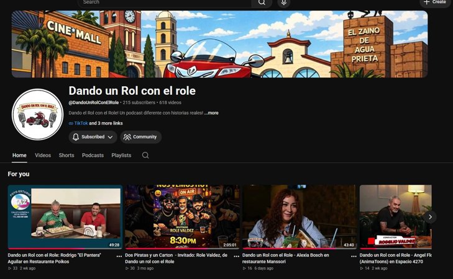Click the channel search magnifier icon
Screen dimensions: 453x279
click(145, 156)
